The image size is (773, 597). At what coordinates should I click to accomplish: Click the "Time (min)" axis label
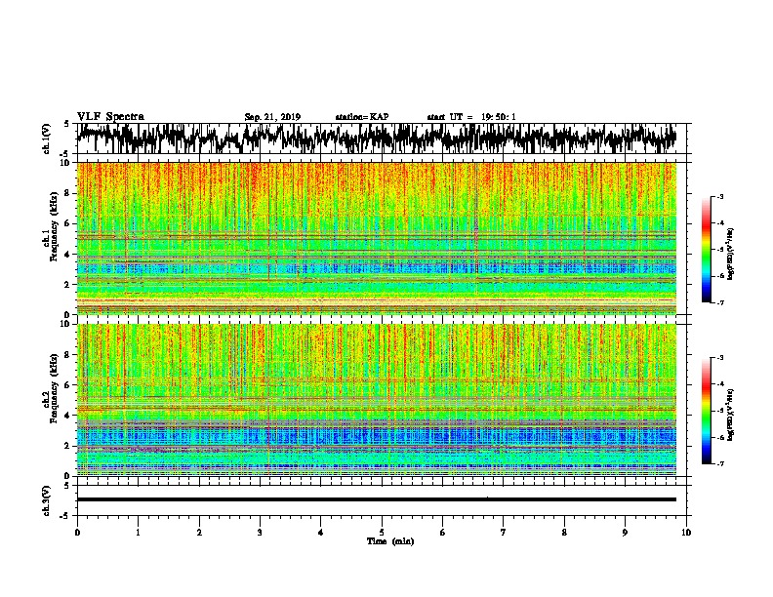[390, 541]
